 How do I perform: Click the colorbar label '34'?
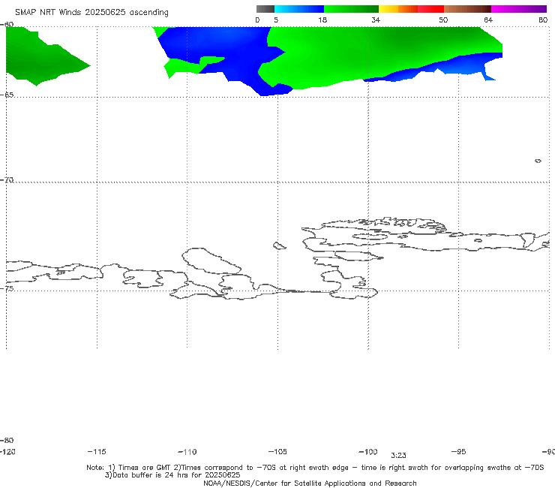coord(376,20)
